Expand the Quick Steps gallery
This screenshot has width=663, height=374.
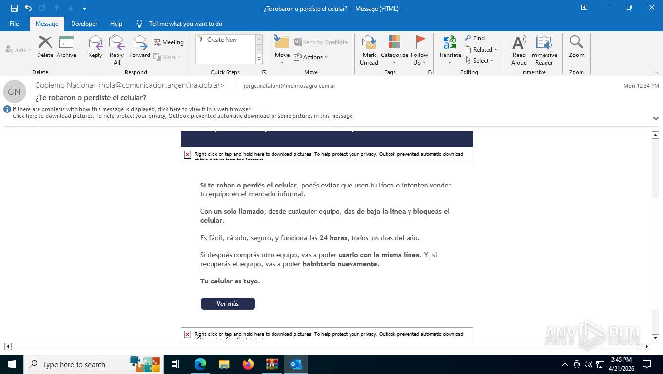point(259,59)
